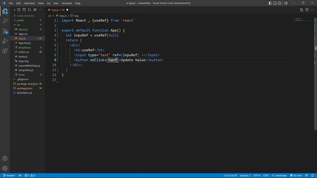This screenshot has height=178, width=317.
Task: Toggle the secondary side bar layout icon
Action: tap(279, 3)
